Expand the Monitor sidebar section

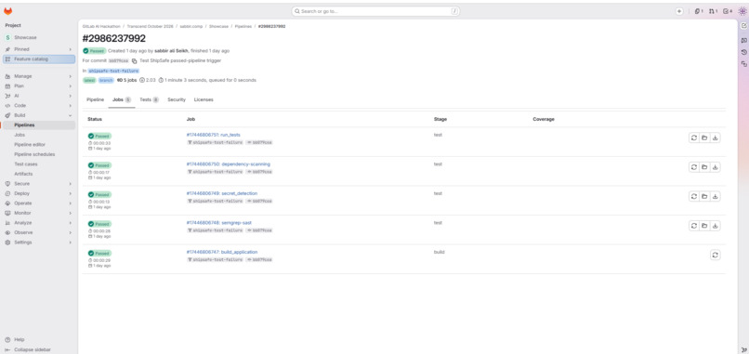click(x=39, y=213)
